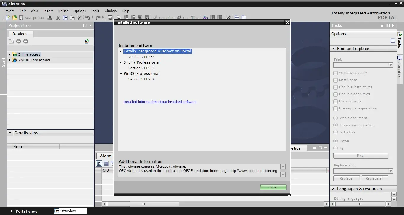The height and width of the screenshot is (215, 404).
Task: Select the From current position radio button
Action: [335, 125]
